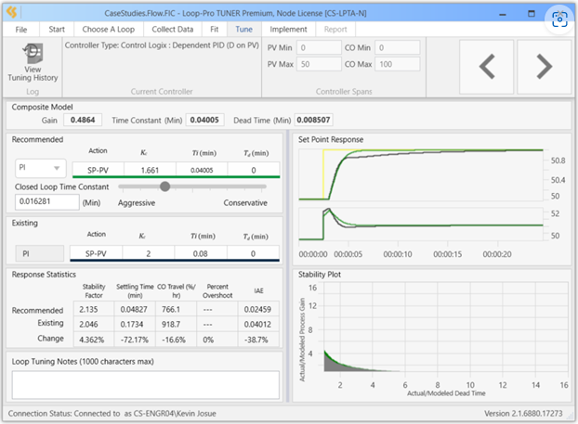Minimize the Loop-Pro TUNER window

(x=503, y=14)
